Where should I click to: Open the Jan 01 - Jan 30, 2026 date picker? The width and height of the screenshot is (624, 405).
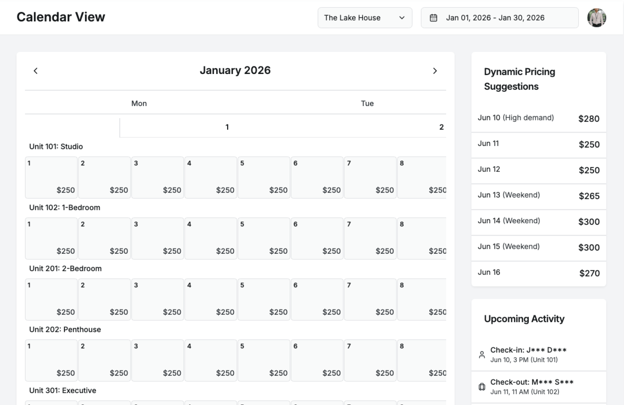tap(499, 18)
